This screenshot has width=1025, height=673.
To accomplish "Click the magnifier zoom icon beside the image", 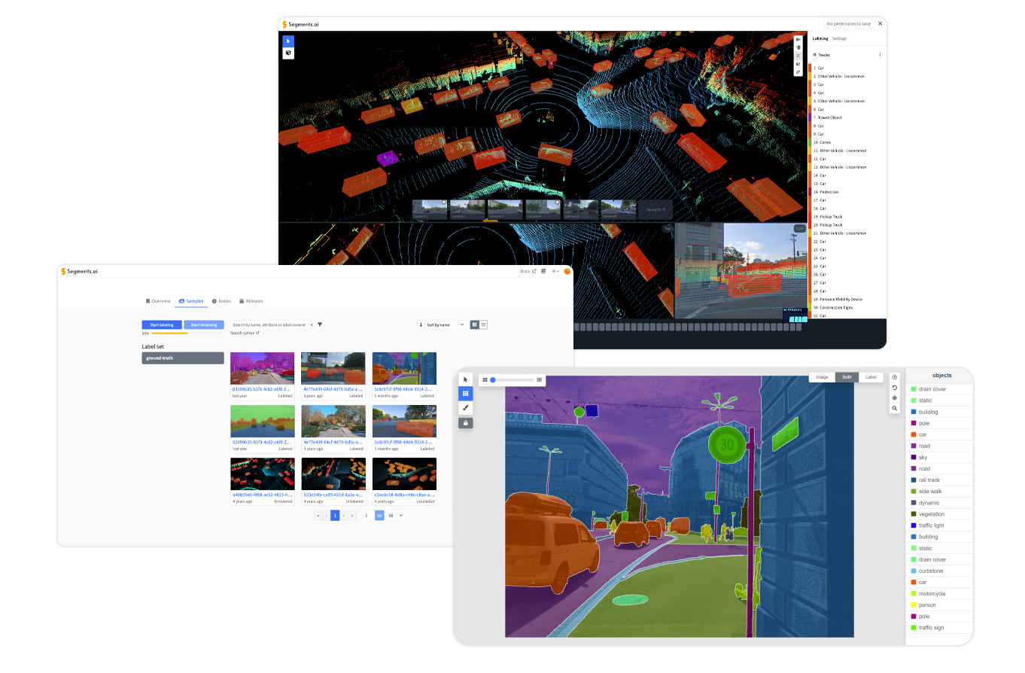I will (x=894, y=408).
